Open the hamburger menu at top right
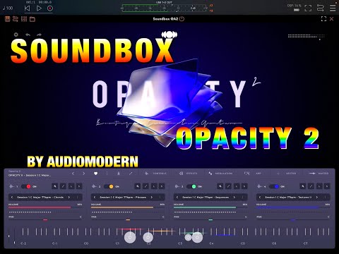339x254 pixels. (x=333, y=8)
